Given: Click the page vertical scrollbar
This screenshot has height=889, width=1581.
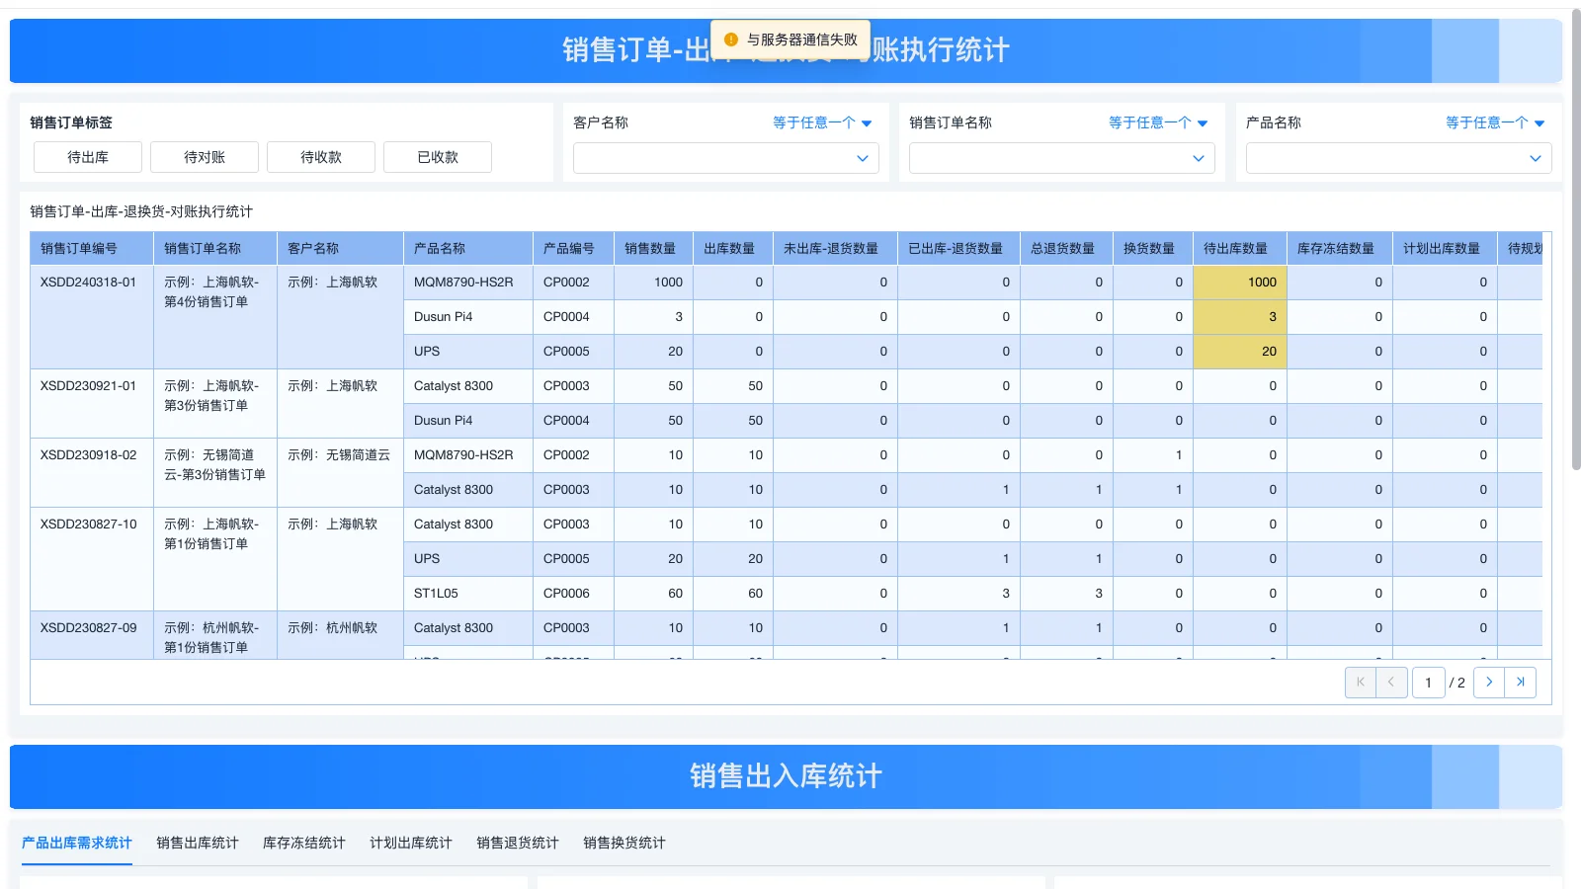Looking at the screenshot, I should point(1575,240).
